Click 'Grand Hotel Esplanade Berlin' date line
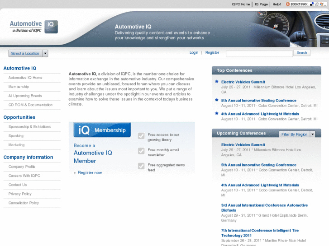 tap(264, 218)
